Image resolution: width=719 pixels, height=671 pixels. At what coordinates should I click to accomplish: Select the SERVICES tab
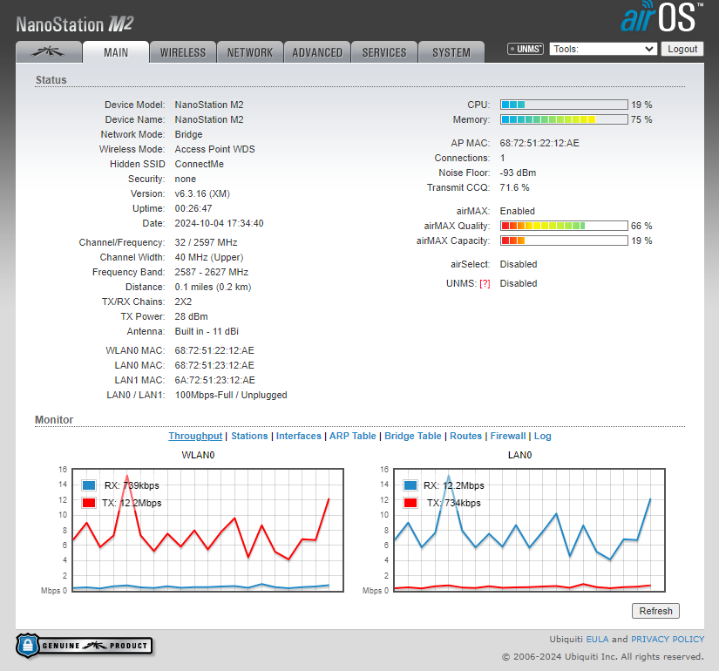(384, 52)
